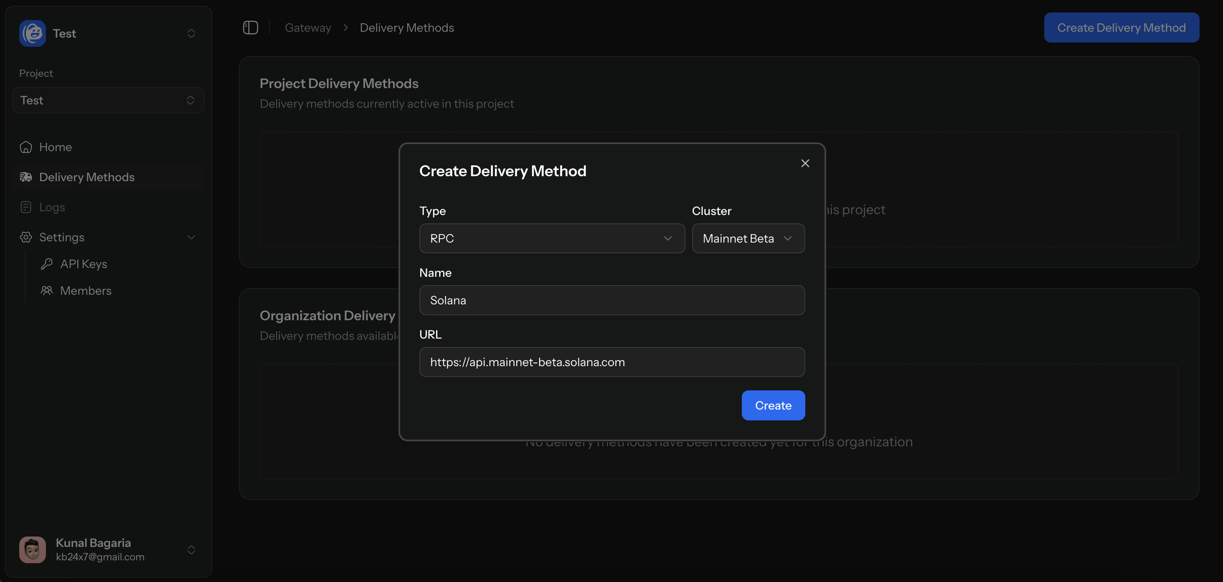The image size is (1223, 582).
Task: Collapse the Settings submenu chevron
Action: pos(191,238)
